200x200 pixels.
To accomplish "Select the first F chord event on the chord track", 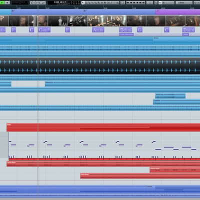I will point(13,30).
